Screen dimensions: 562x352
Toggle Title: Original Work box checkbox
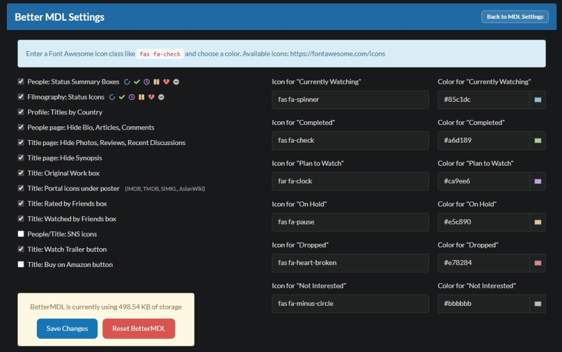[x=21, y=173]
